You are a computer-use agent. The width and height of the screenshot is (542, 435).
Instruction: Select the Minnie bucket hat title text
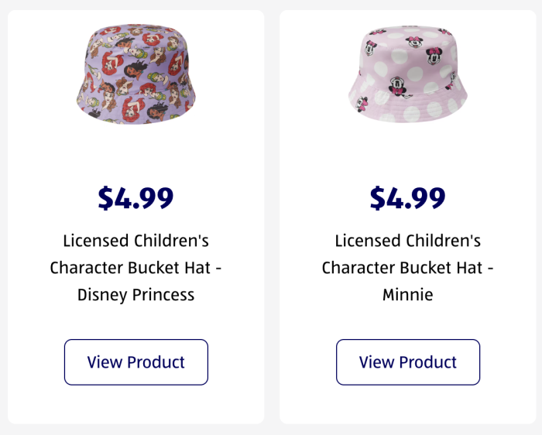[x=408, y=268]
